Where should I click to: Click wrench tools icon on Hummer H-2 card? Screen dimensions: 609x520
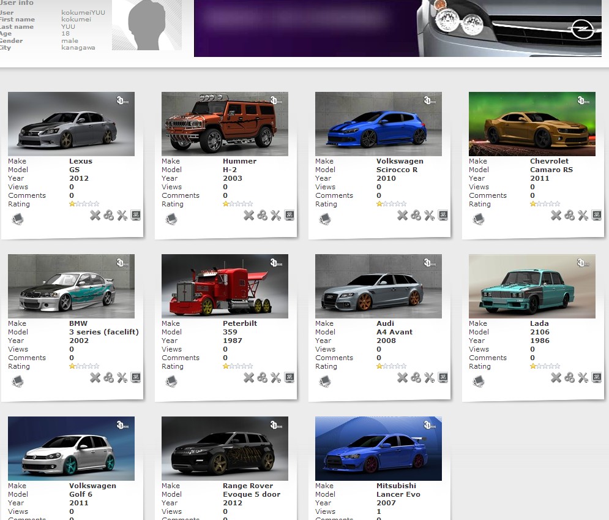click(x=276, y=216)
